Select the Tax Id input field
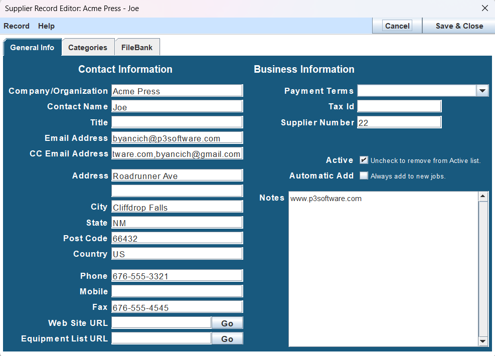The width and height of the screenshot is (495, 356). pyautogui.click(x=399, y=106)
